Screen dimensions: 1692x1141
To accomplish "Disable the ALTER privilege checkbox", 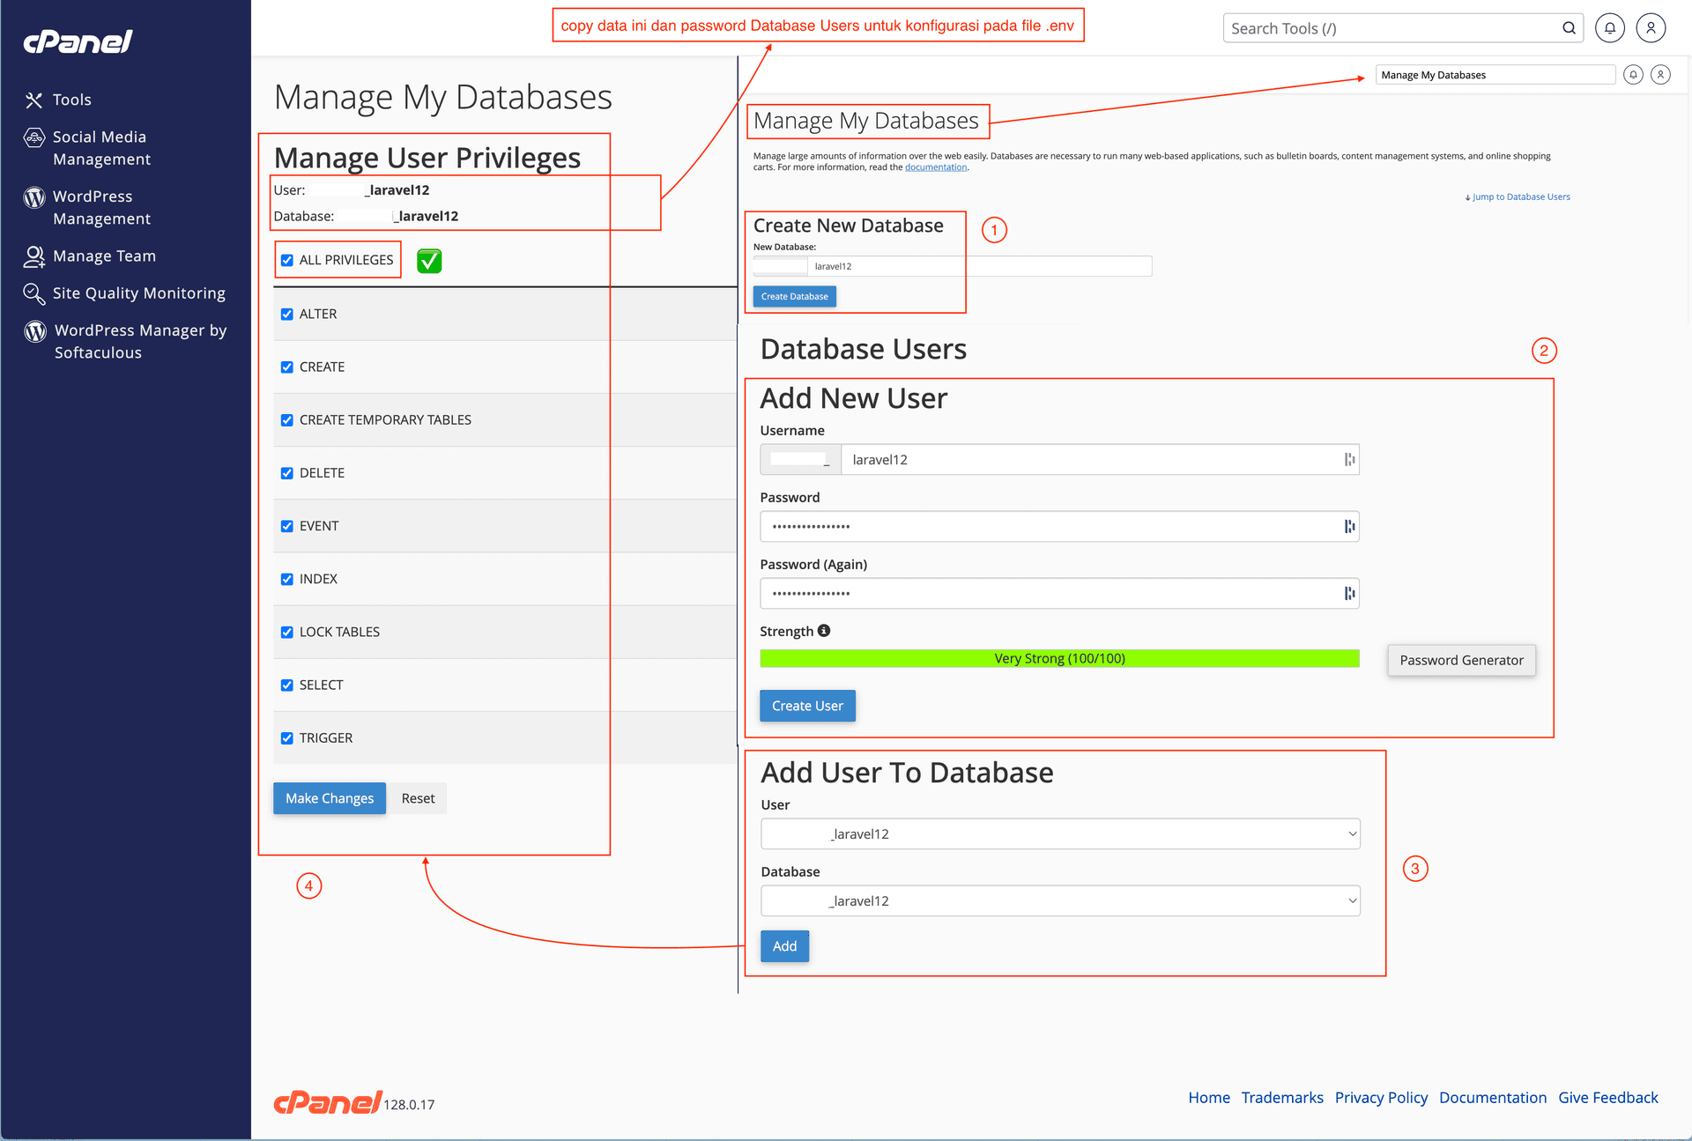I will 286,314.
